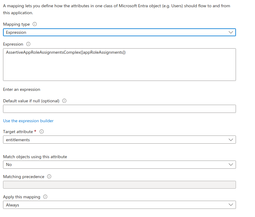Click info icon beside Apply this mapping
The width and height of the screenshot is (255, 217).
click(x=45, y=197)
